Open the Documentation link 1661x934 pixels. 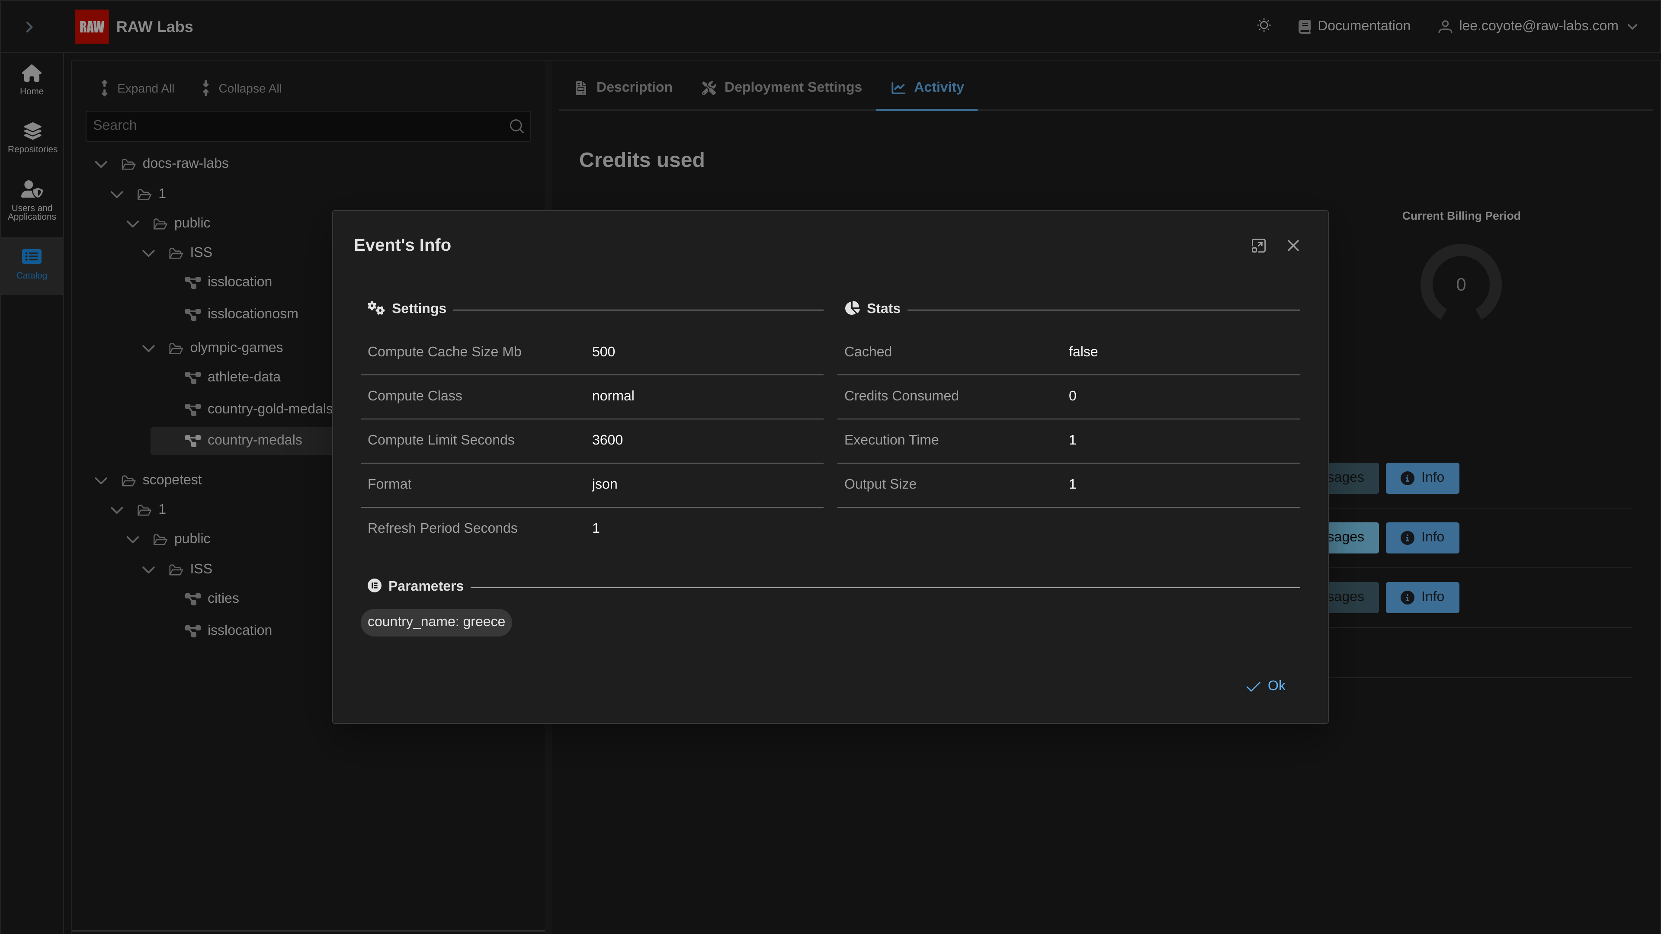click(x=1354, y=26)
